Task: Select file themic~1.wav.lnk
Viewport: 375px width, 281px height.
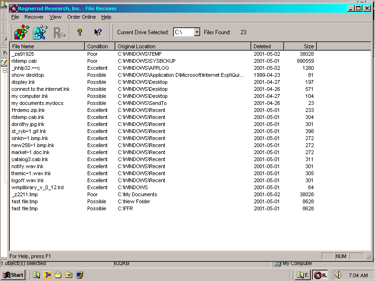Action: click(x=31, y=173)
